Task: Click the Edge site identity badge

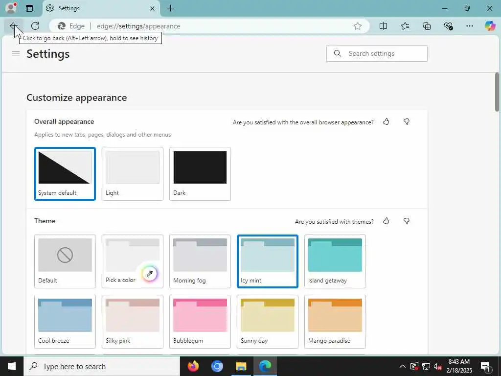Action: (71, 26)
